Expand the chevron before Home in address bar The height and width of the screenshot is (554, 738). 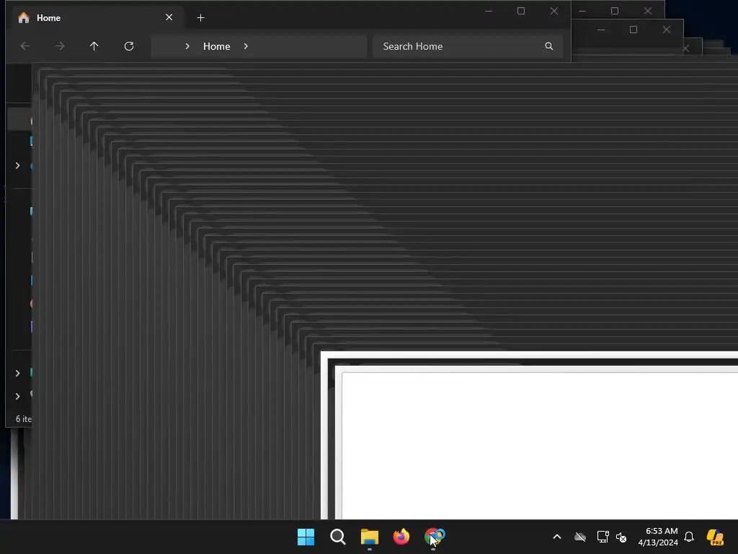tap(187, 46)
